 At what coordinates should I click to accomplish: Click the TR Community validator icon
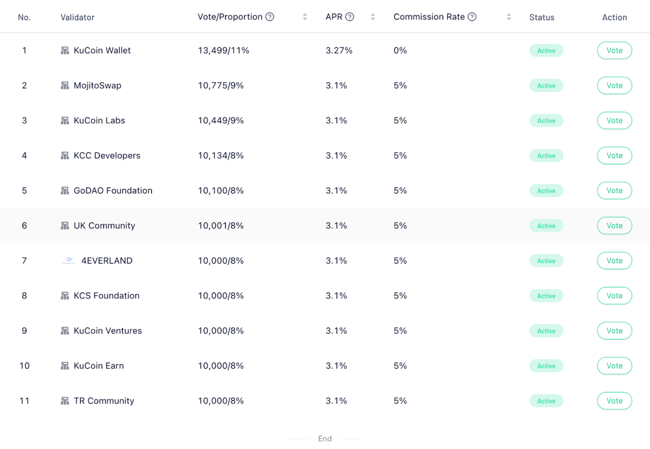pyautogui.click(x=65, y=401)
